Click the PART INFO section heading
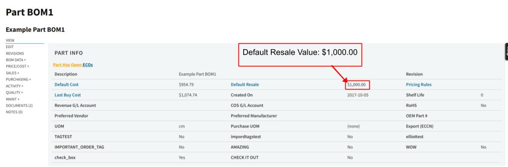 [x=69, y=53]
